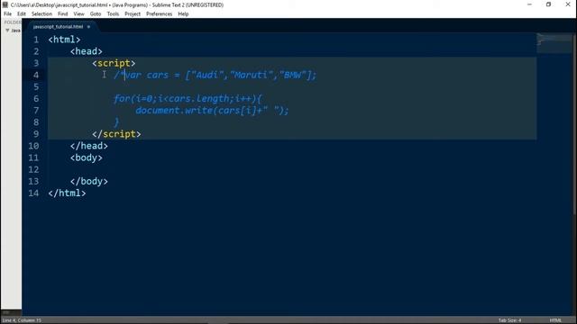Click the unsaved dot on javascript_tutorial.html tab

coord(88,27)
